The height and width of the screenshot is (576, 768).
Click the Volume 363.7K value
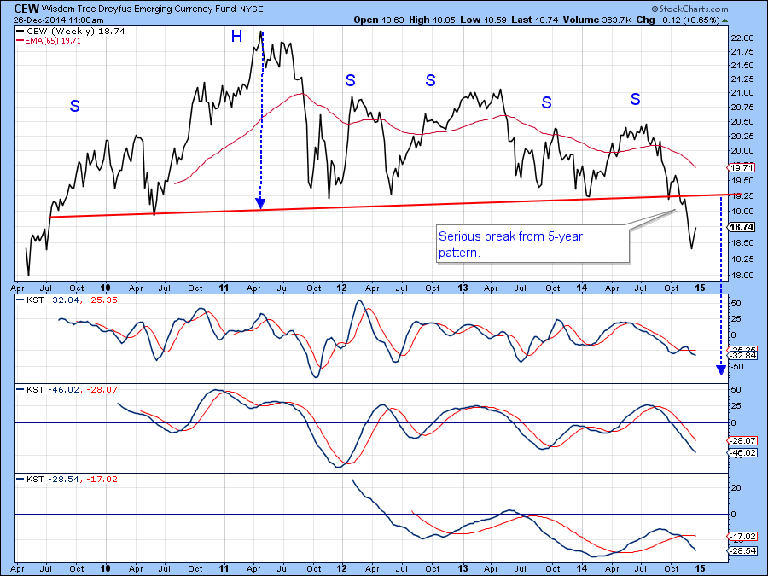(597, 20)
